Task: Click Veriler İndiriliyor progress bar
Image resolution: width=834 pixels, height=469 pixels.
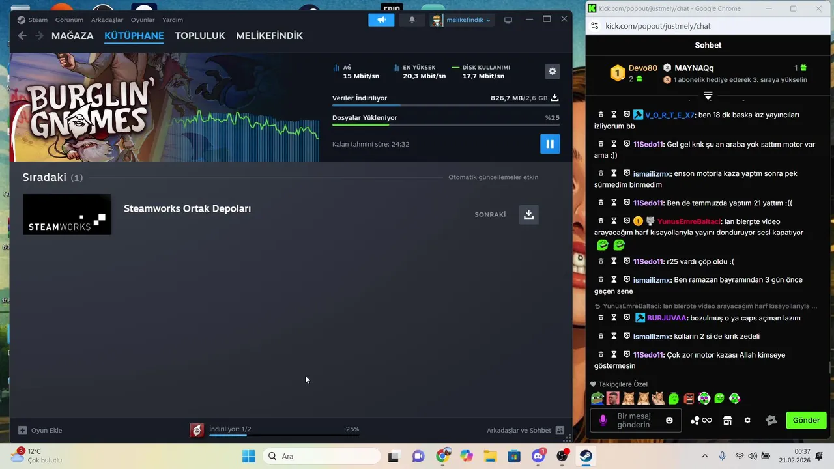Action: coord(446,106)
